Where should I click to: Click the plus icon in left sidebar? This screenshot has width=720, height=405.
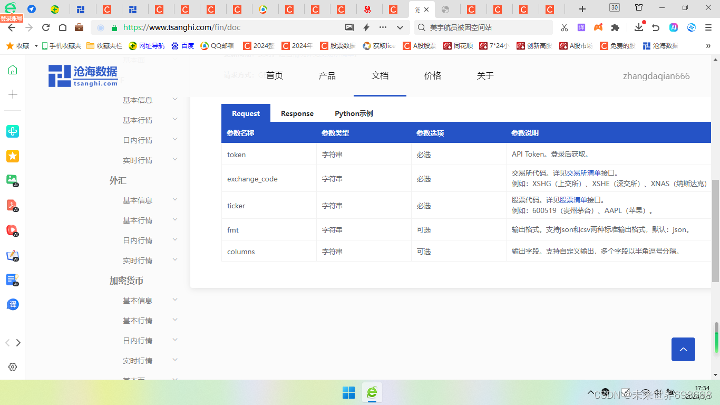[x=13, y=94]
